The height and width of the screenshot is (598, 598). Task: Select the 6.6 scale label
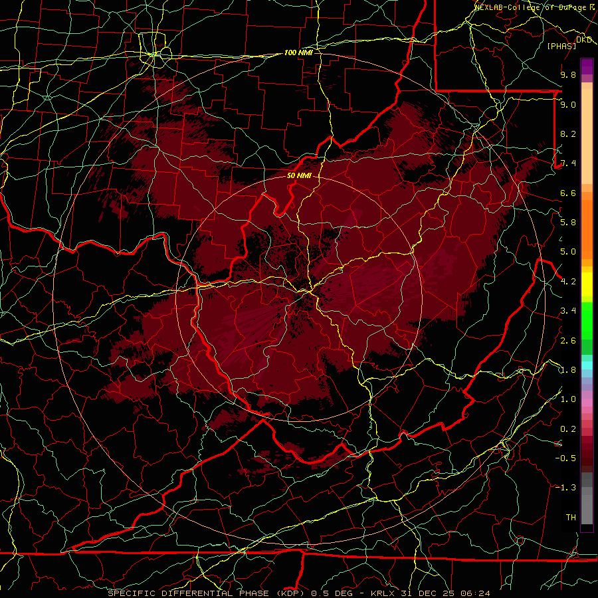coord(568,193)
